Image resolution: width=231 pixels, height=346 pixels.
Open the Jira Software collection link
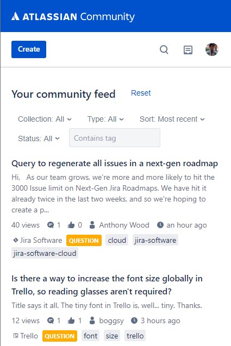38,240
